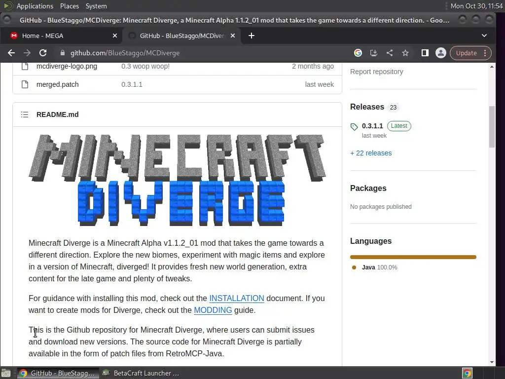This screenshot has width=505, height=379.
Task: Click the mcdiverge-logo.png file icon
Action: [x=25, y=66]
